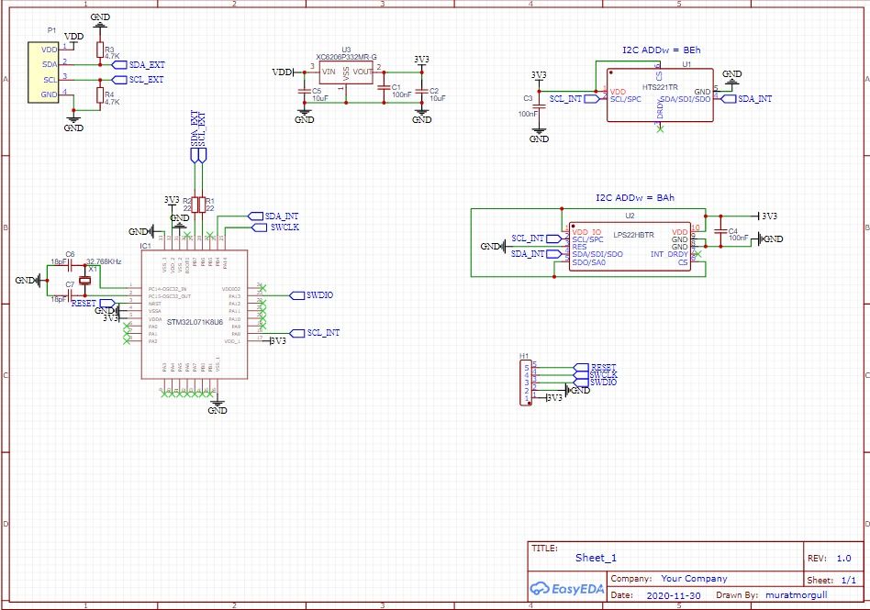Select SDA_INT net flag at U1
Screen dimensions: 870x610
747,99
